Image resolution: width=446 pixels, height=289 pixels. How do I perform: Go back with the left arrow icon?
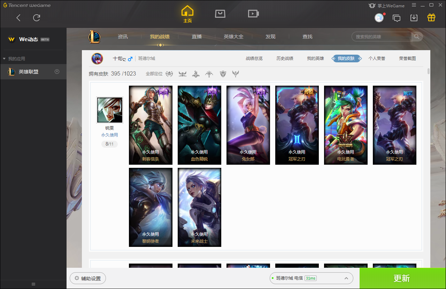pyautogui.click(x=18, y=18)
